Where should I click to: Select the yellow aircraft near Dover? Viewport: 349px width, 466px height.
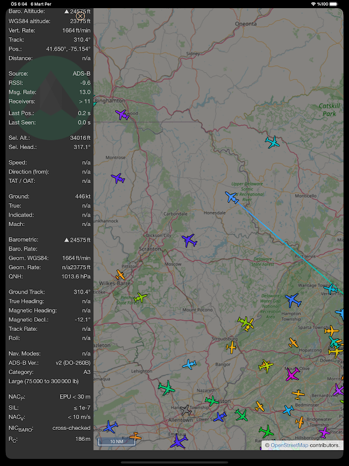[x=335, y=352]
